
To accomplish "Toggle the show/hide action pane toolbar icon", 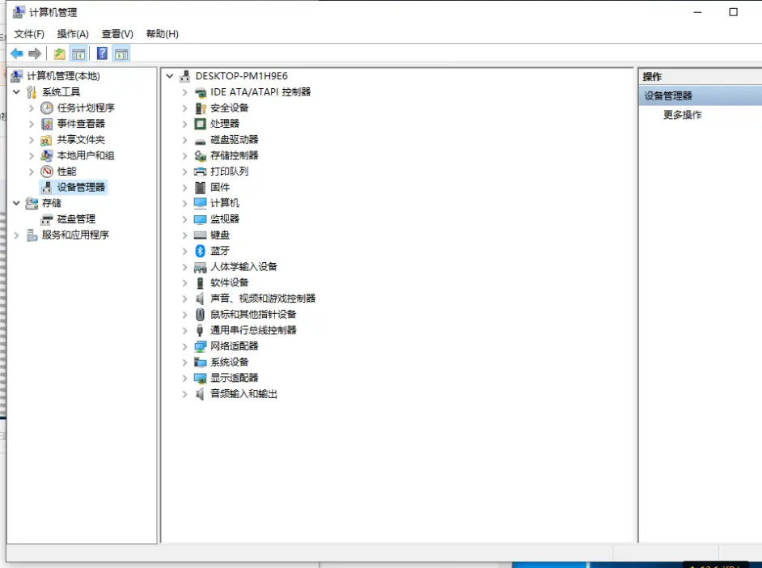I will tap(121, 53).
